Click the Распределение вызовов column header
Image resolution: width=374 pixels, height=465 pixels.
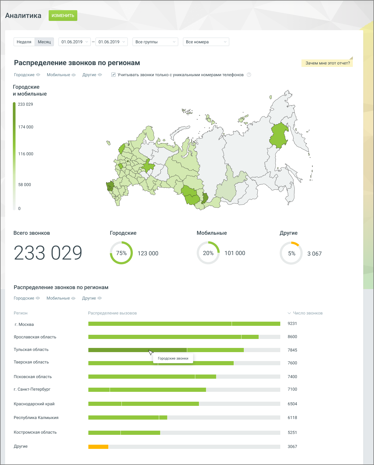pyautogui.click(x=112, y=313)
